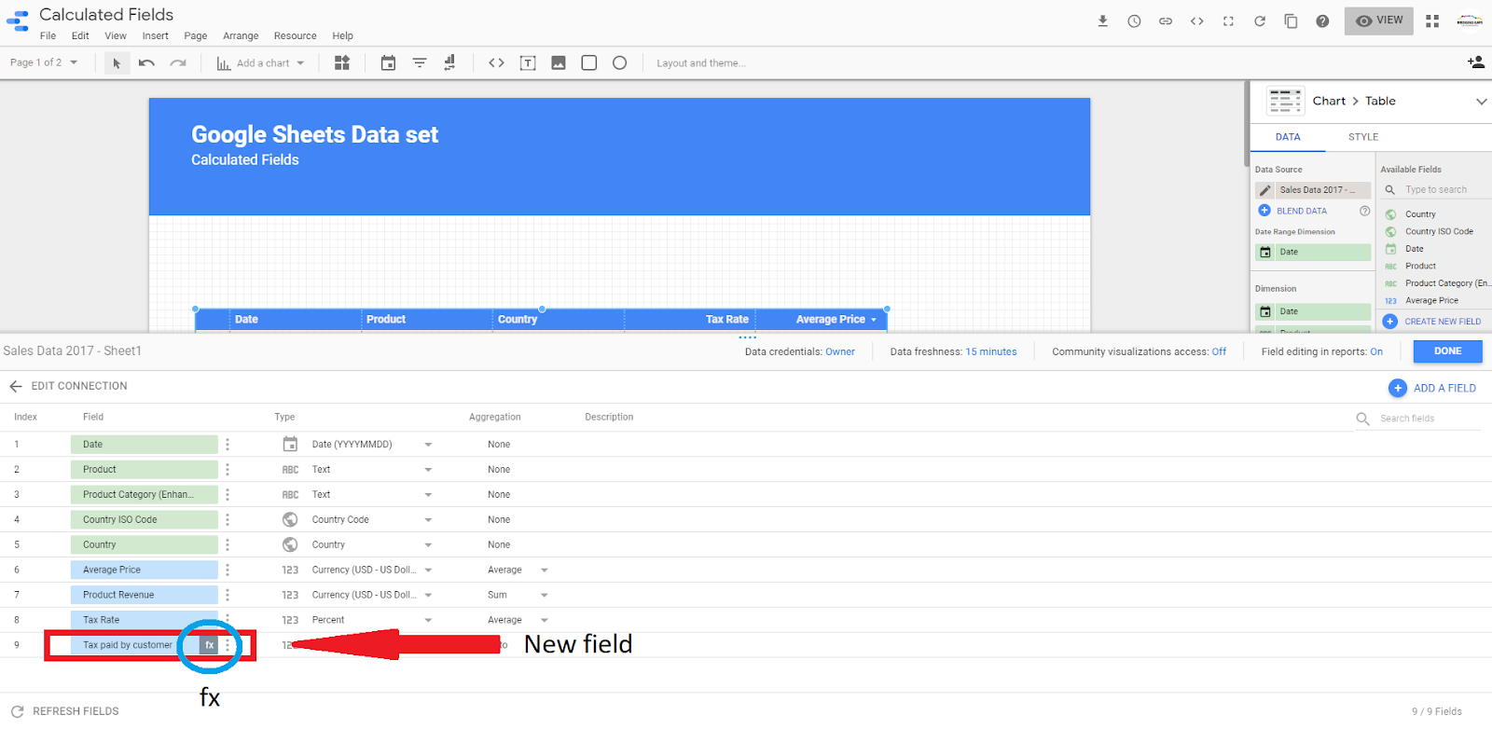Screen dimensions: 1492x729
Task: Click the DONE button
Action: pyautogui.click(x=1447, y=351)
